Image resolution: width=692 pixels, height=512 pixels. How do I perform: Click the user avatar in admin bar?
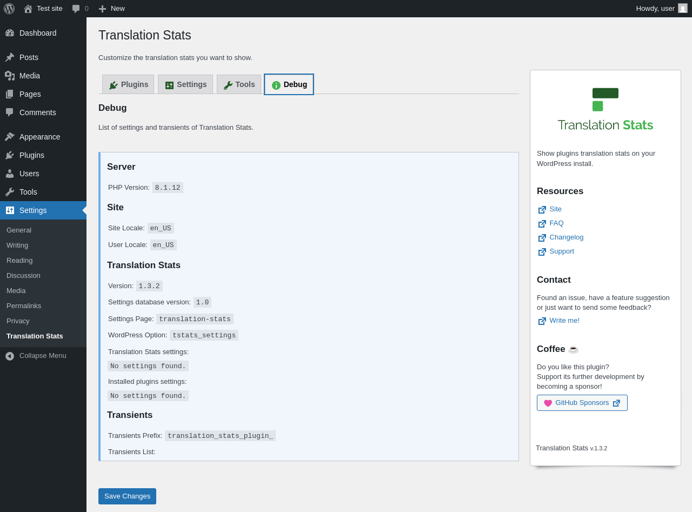pos(683,8)
